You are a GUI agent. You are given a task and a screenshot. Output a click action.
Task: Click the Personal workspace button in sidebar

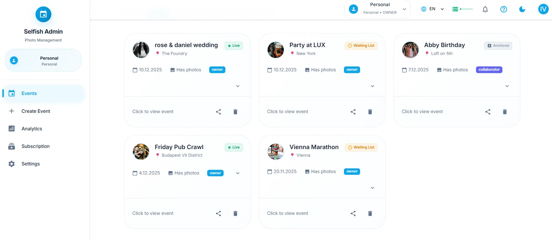point(43,61)
